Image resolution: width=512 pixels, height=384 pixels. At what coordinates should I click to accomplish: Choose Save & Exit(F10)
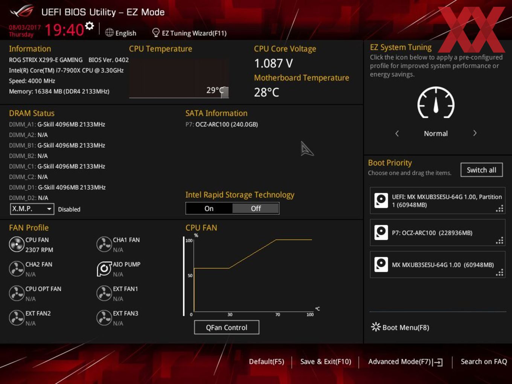326,361
